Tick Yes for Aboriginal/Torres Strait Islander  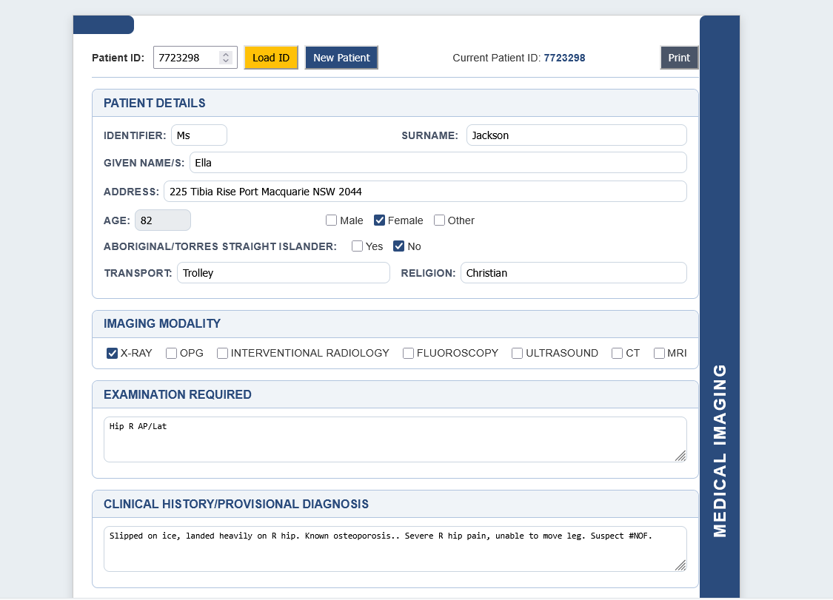pyautogui.click(x=358, y=246)
